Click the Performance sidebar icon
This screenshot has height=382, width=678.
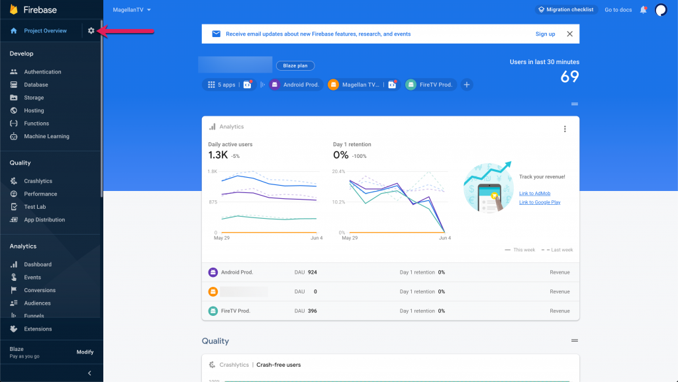click(14, 194)
